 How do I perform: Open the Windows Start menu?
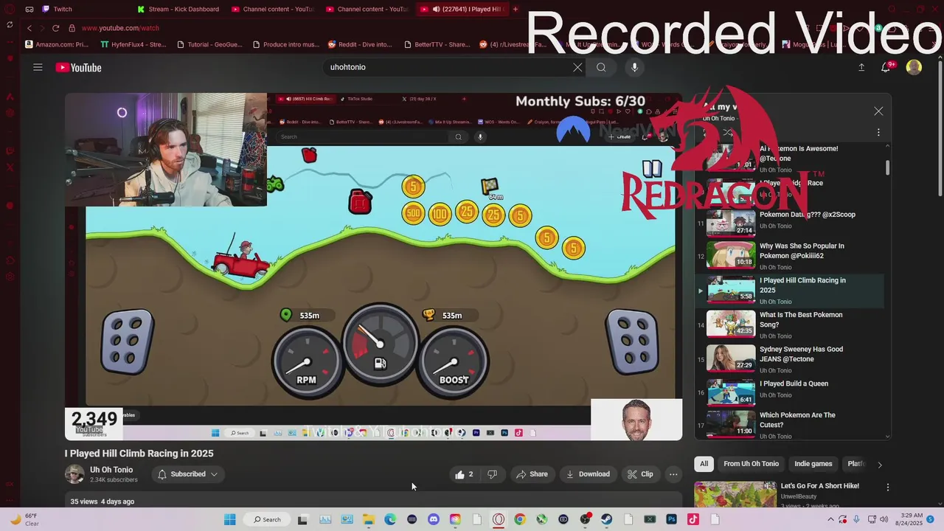tap(229, 519)
